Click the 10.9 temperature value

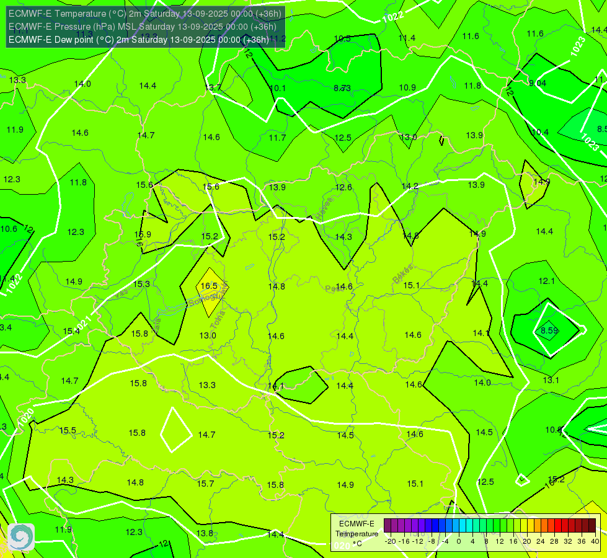point(407,87)
